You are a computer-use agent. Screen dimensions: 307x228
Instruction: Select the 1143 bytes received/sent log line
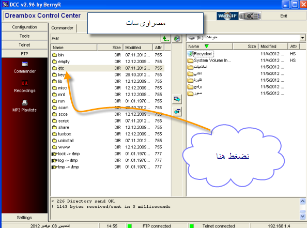coord(111,206)
